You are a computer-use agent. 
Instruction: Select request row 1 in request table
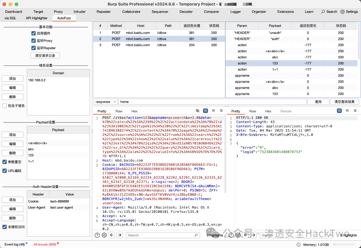159,33
